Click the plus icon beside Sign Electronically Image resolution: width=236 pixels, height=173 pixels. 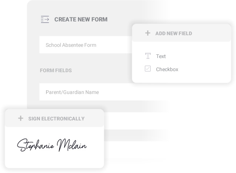click(x=21, y=118)
